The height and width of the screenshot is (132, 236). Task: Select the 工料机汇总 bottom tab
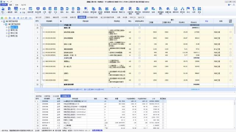click(x=66, y=96)
